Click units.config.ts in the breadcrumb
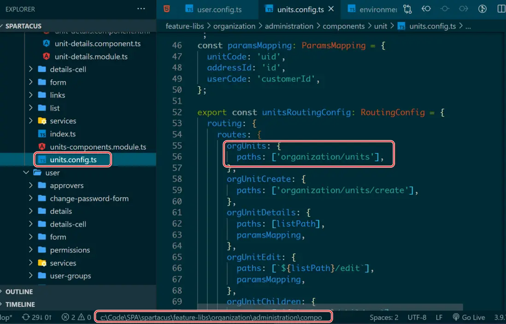This screenshot has width=506, height=324. [432, 26]
